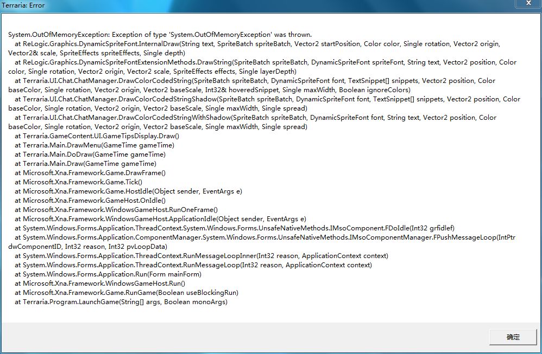Click the WindowsGameHost.RunOneFrame() line
542x354 pixels.
(x=116, y=210)
